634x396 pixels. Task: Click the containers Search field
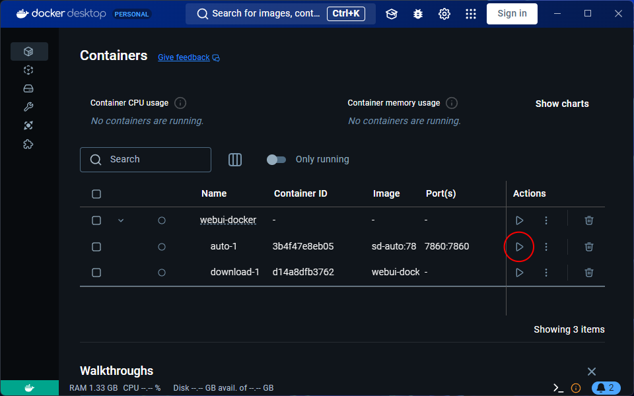coord(145,160)
